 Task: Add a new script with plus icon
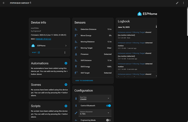coord(66,106)
